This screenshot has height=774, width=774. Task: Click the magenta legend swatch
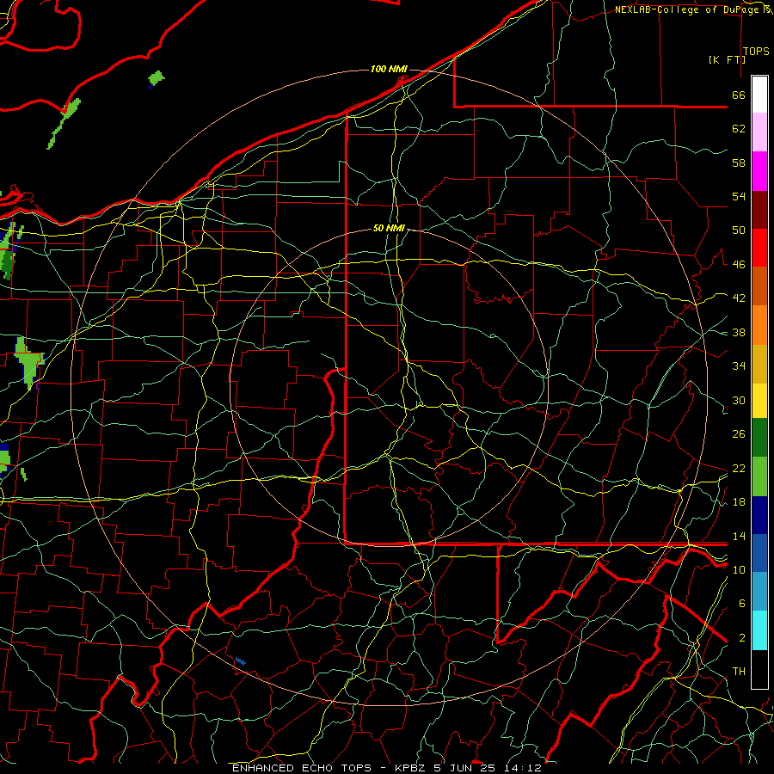[x=759, y=171]
